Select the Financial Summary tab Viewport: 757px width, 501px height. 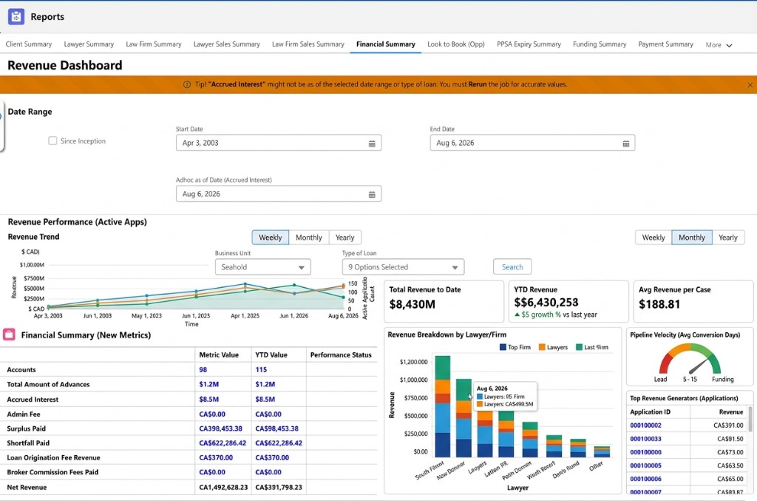coord(386,44)
